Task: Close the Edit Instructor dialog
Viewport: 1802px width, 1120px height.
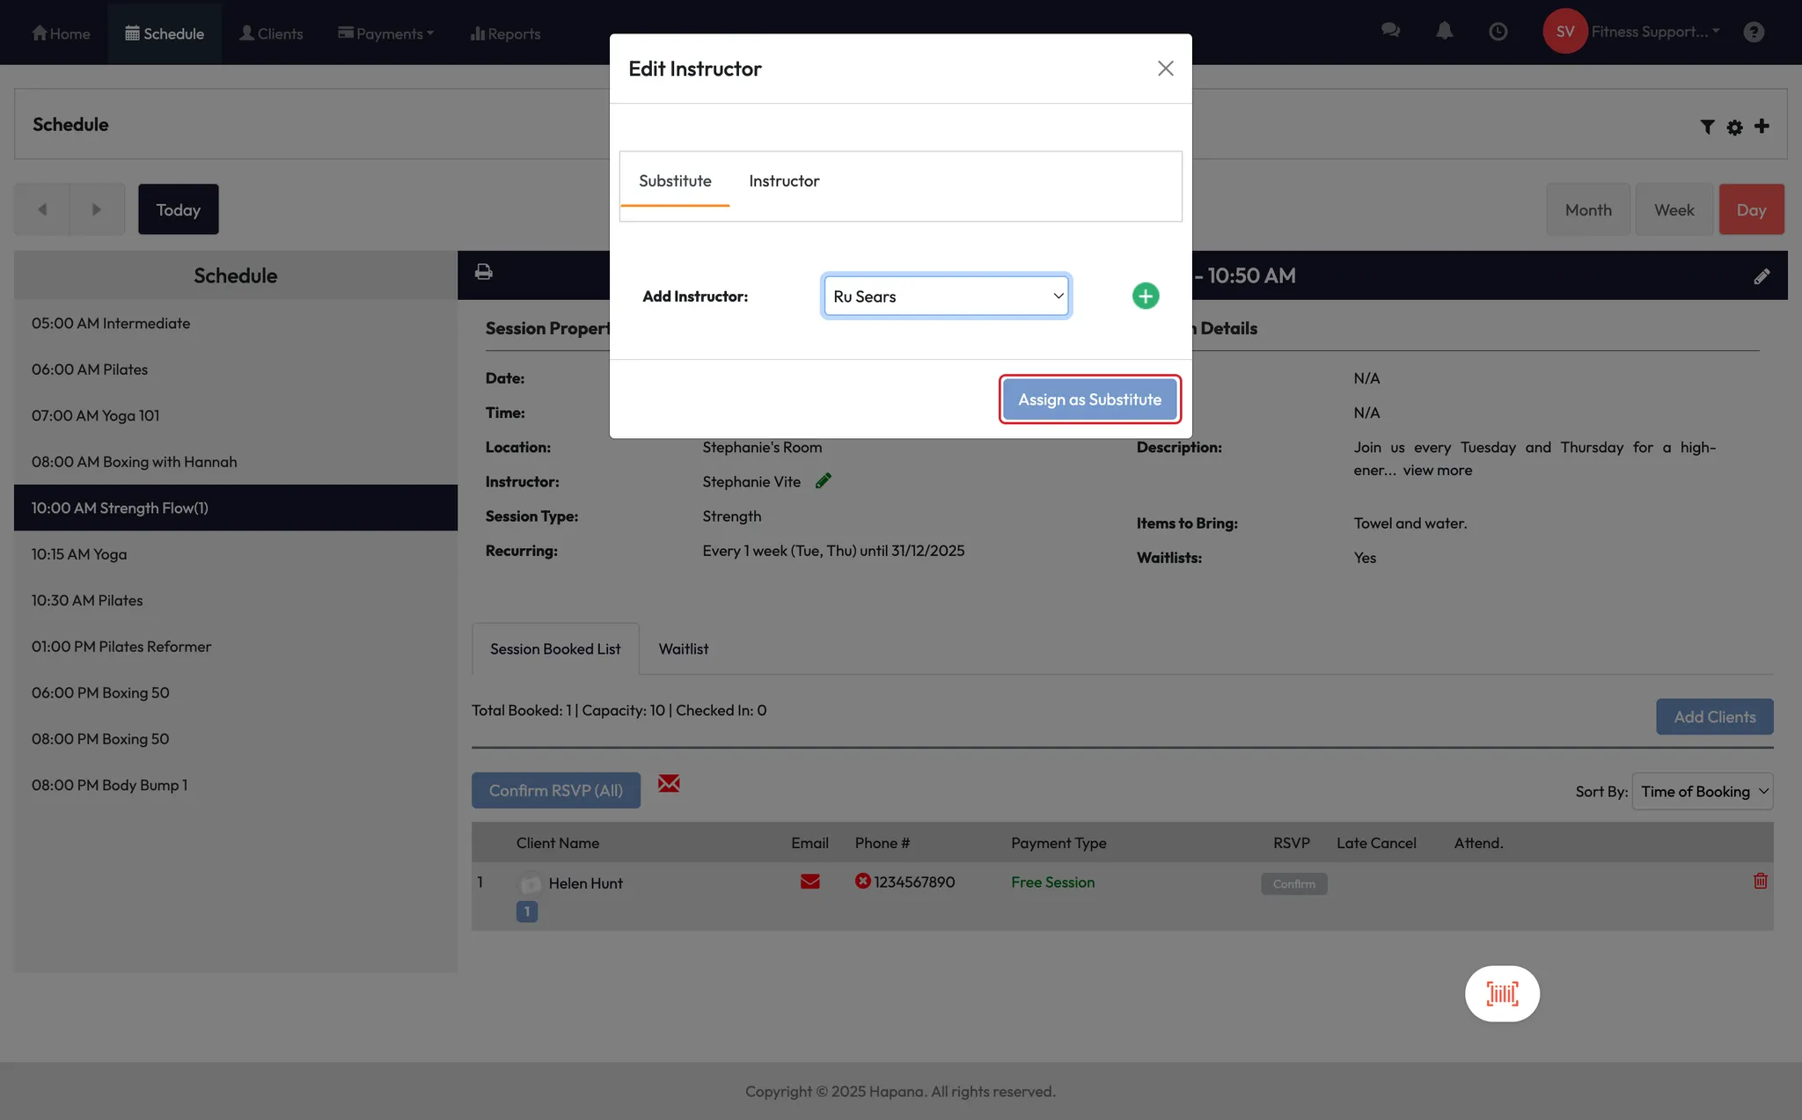Action: 1165,69
